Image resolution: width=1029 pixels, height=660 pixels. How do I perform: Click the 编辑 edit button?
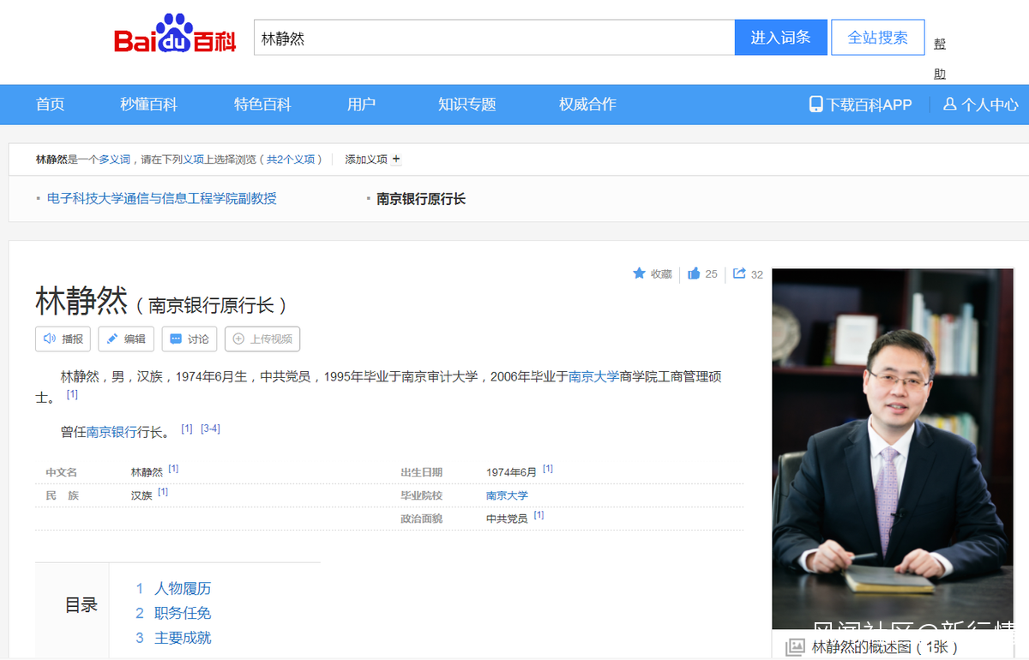(126, 339)
